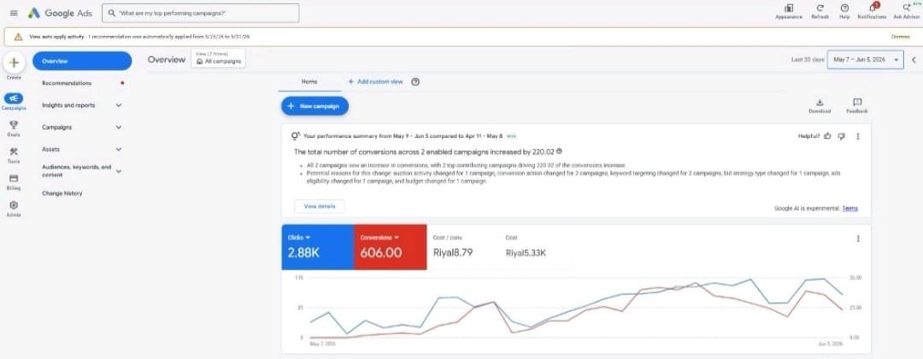Click the Overview page heading
The width and height of the screenshot is (923, 359).
tap(167, 60)
